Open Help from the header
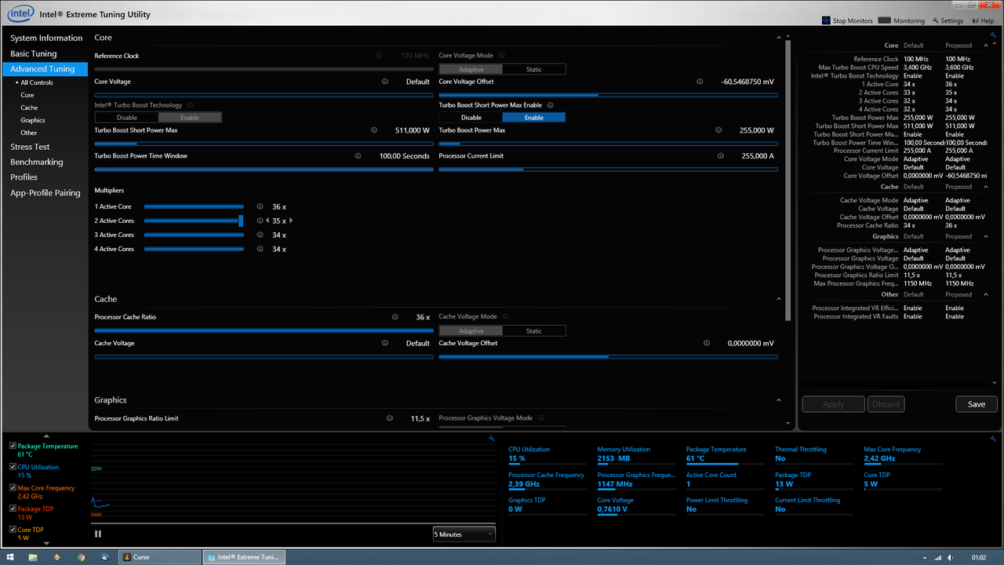 [982, 20]
